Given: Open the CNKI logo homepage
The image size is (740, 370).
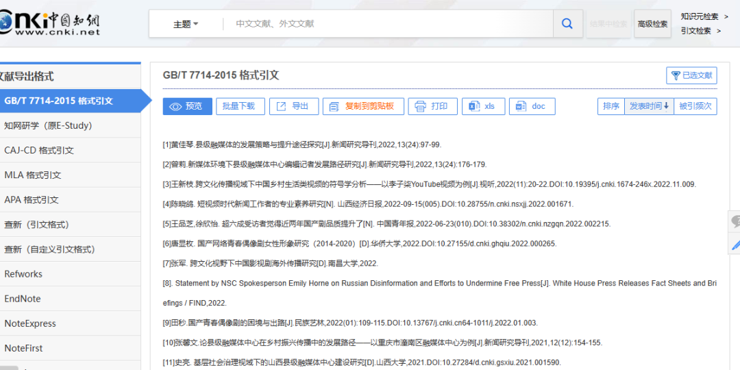Looking at the screenshot, I should point(50,22).
